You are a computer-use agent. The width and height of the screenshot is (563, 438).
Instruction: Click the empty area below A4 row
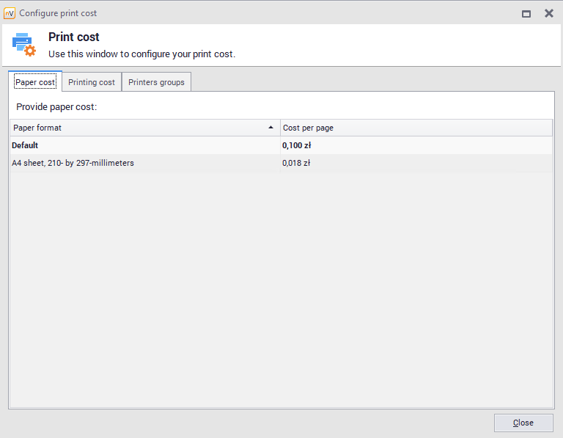tap(281, 286)
